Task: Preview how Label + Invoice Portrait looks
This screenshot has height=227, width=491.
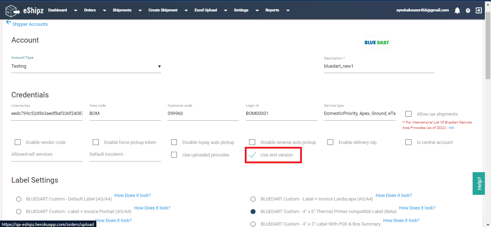Action: [152, 208]
